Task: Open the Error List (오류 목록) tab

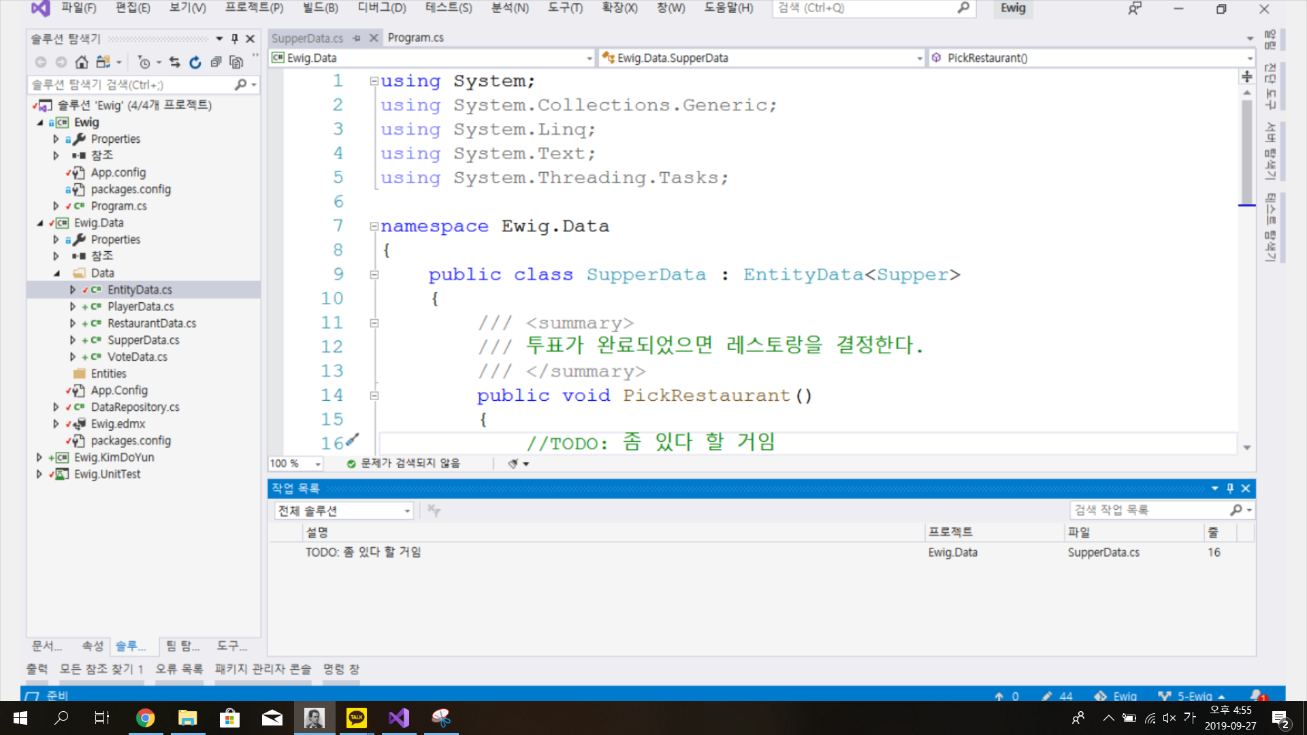Action: coord(179,669)
